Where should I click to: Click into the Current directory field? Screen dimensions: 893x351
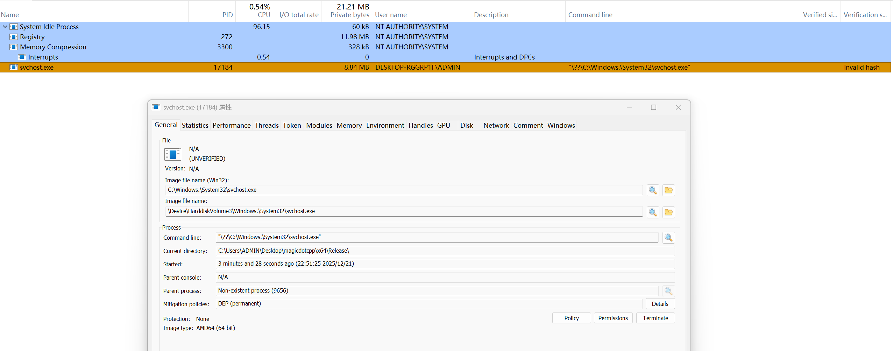coord(444,251)
